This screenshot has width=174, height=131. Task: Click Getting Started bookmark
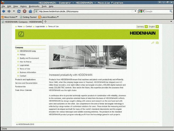(28, 17)
